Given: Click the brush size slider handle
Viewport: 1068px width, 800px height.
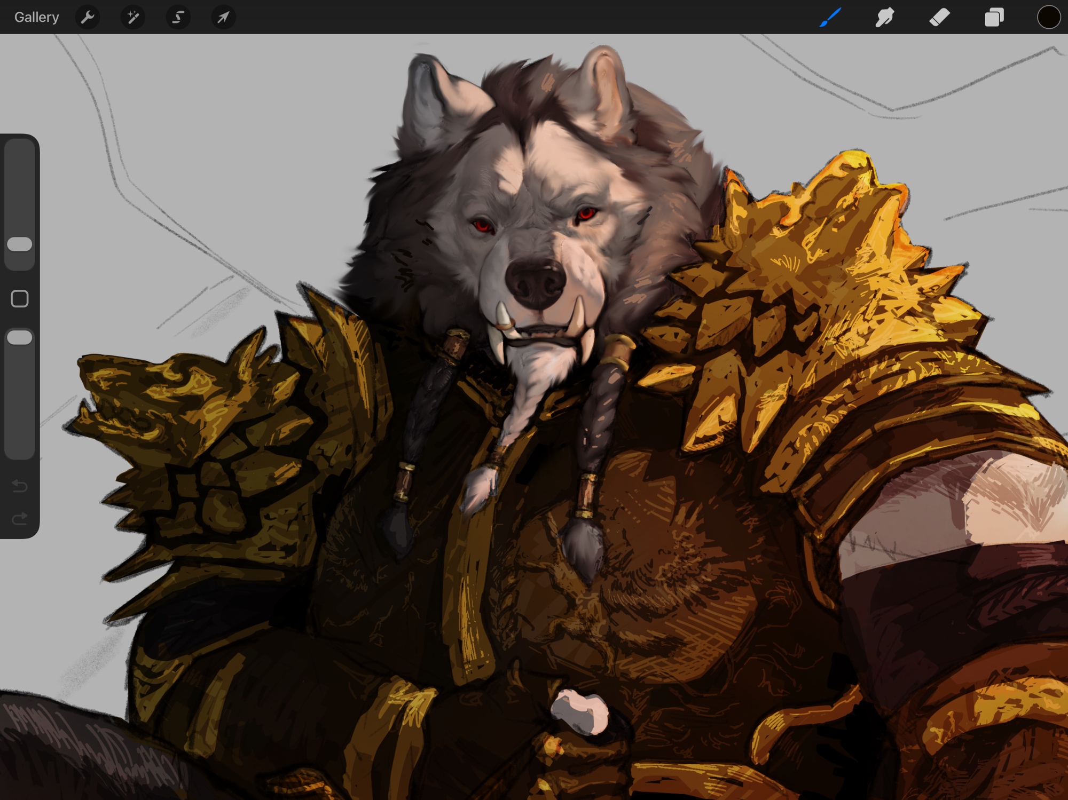Looking at the screenshot, I should coord(20,244).
